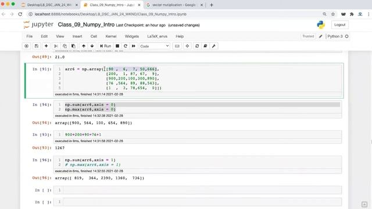Click the Out[89] value 21.0
Screen dimensions: 372x209
pos(59,57)
